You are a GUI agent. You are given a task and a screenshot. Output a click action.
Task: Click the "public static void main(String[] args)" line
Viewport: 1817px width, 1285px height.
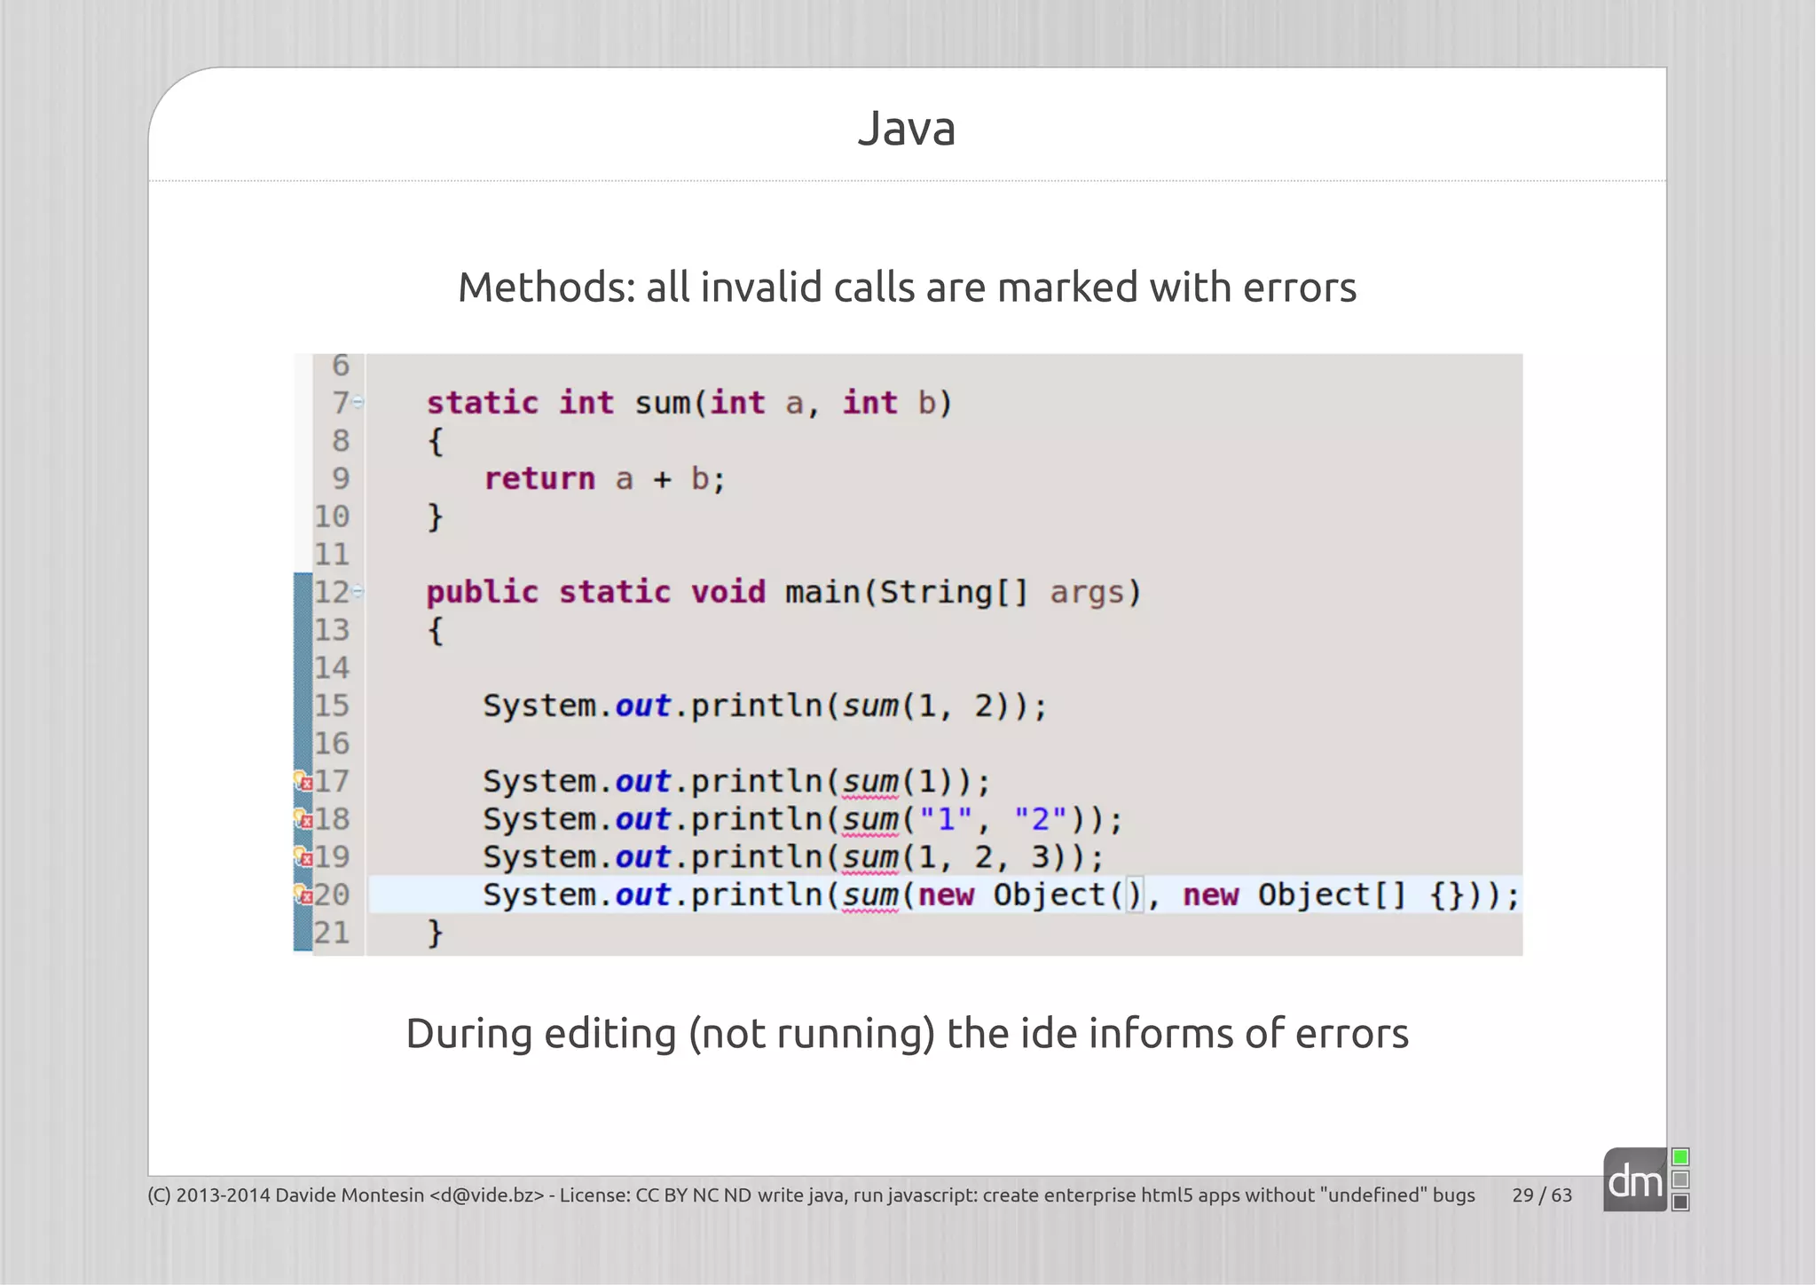click(x=783, y=592)
